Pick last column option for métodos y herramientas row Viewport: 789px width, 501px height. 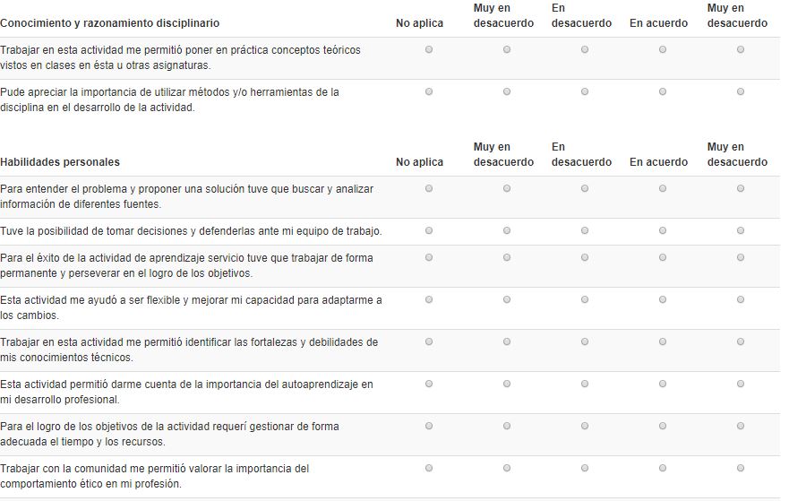click(741, 91)
